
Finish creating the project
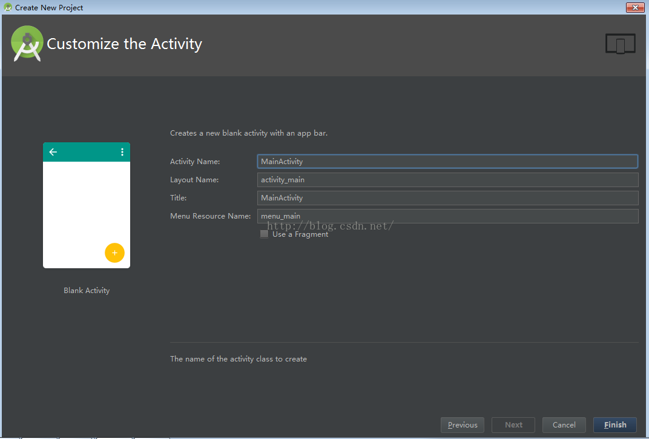[x=615, y=425]
